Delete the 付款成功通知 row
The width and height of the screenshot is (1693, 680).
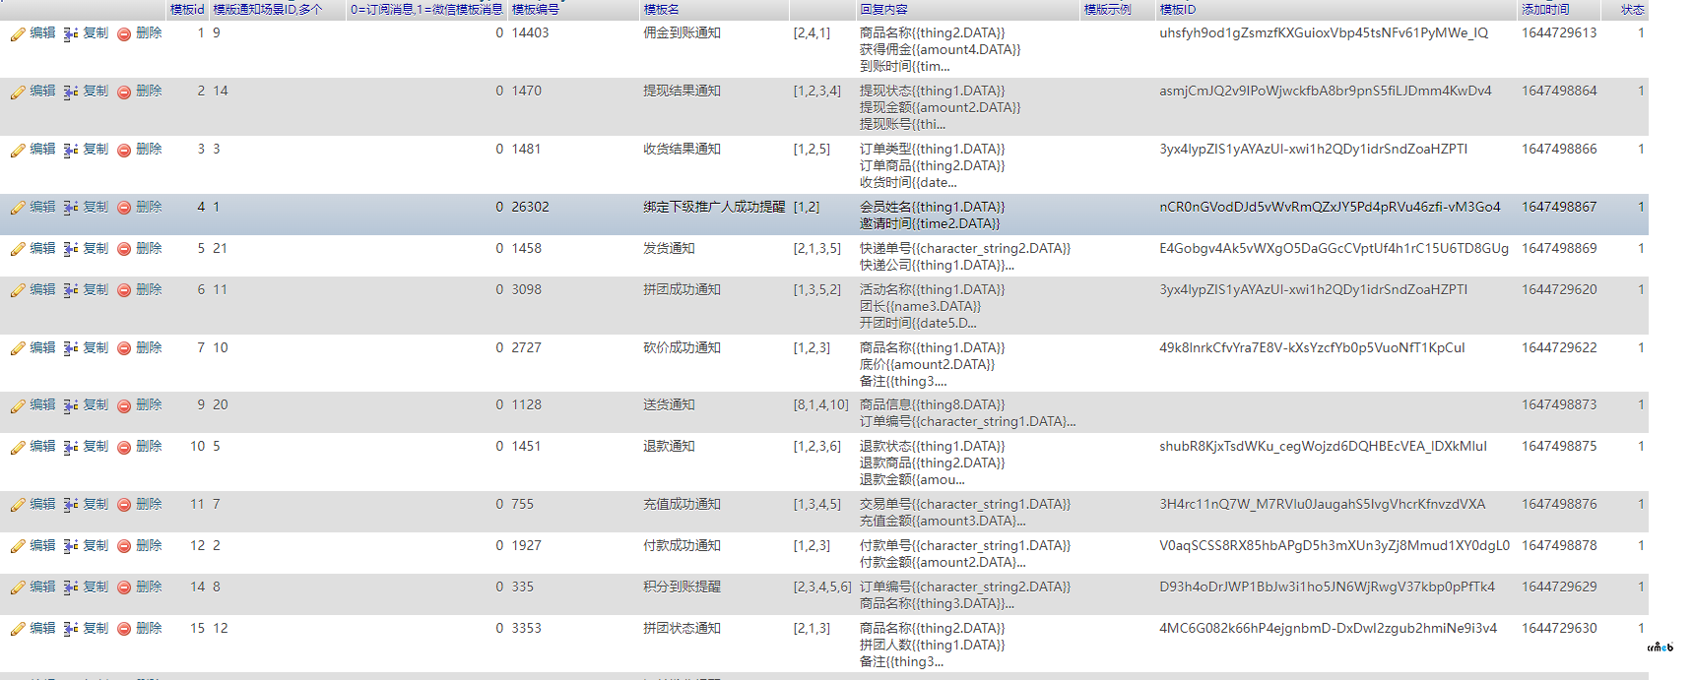point(124,547)
